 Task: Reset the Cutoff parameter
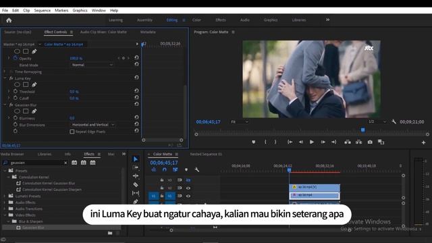[136, 97]
